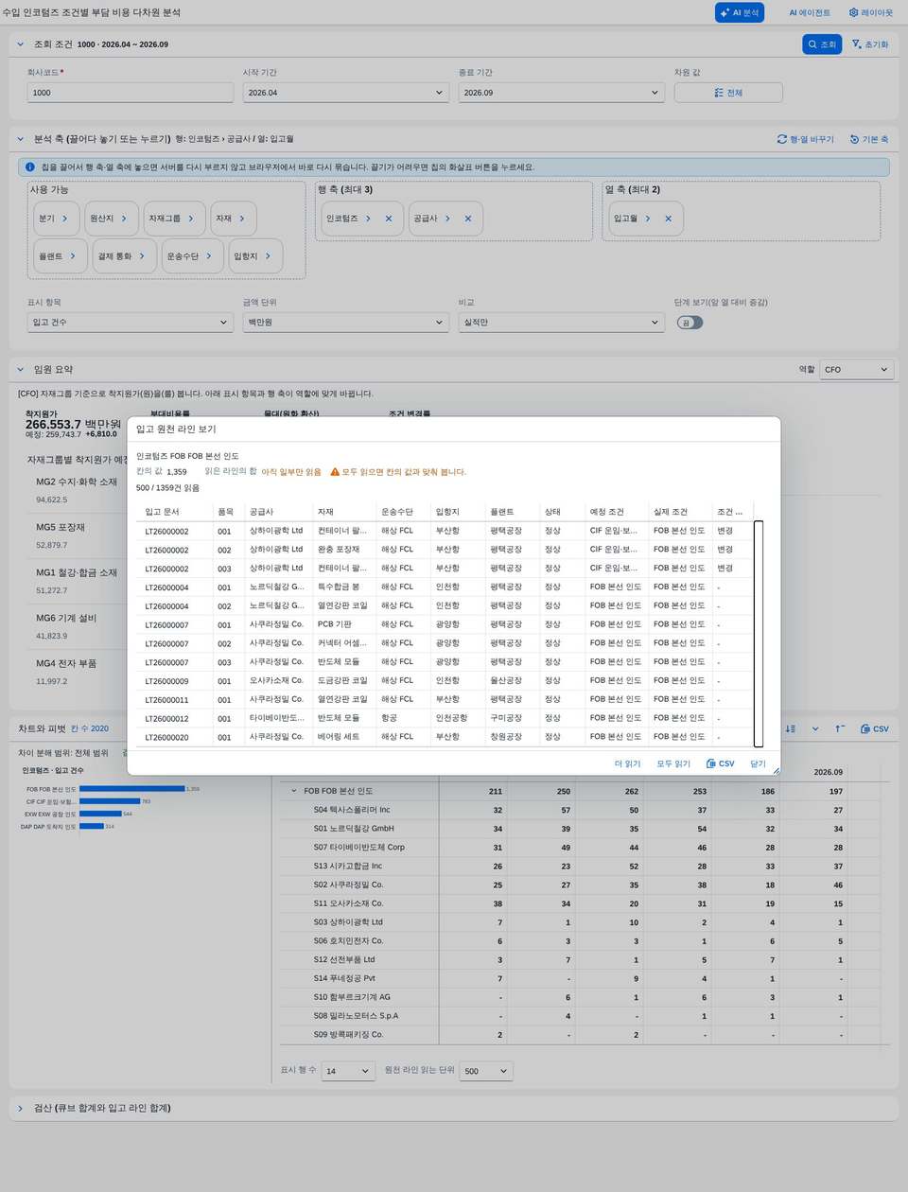Toggle the 단계 보기 switch
Screen dimensions: 908x1192
tap(690, 323)
